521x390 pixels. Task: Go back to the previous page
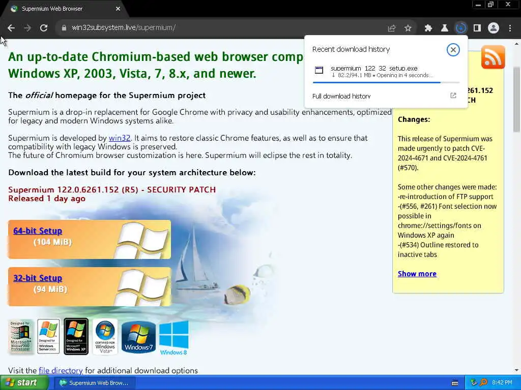click(x=11, y=28)
